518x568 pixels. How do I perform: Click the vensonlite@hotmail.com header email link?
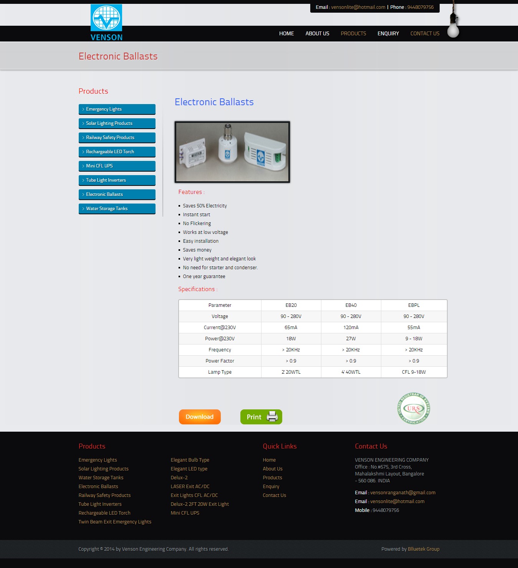(358, 7)
